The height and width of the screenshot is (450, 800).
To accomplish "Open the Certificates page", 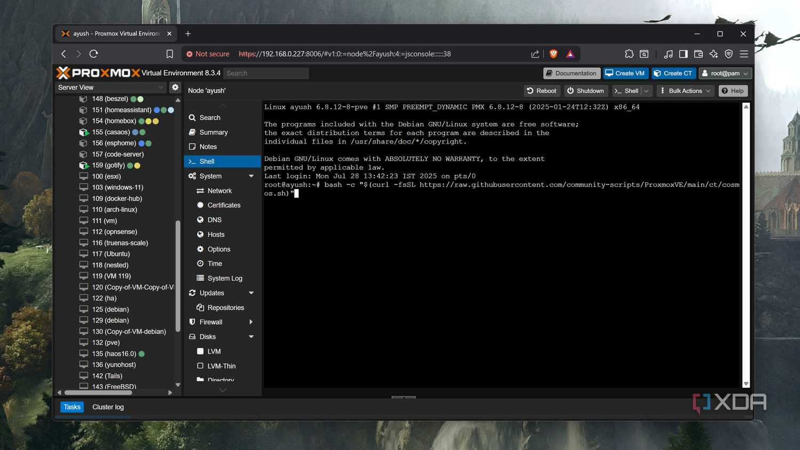I will click(222, 205).
